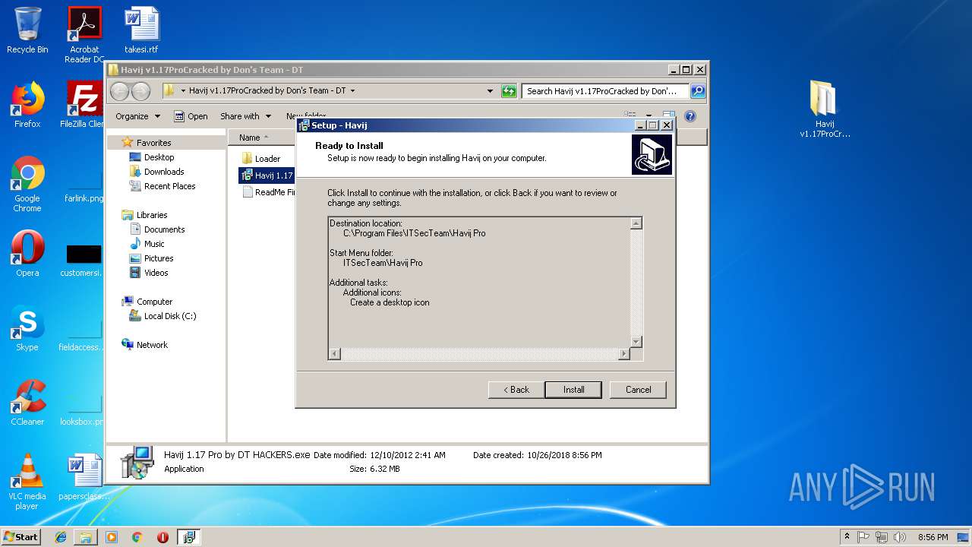Cancel the Havij setup
This screenshot has height=547, width=972.
pos(638,390)
